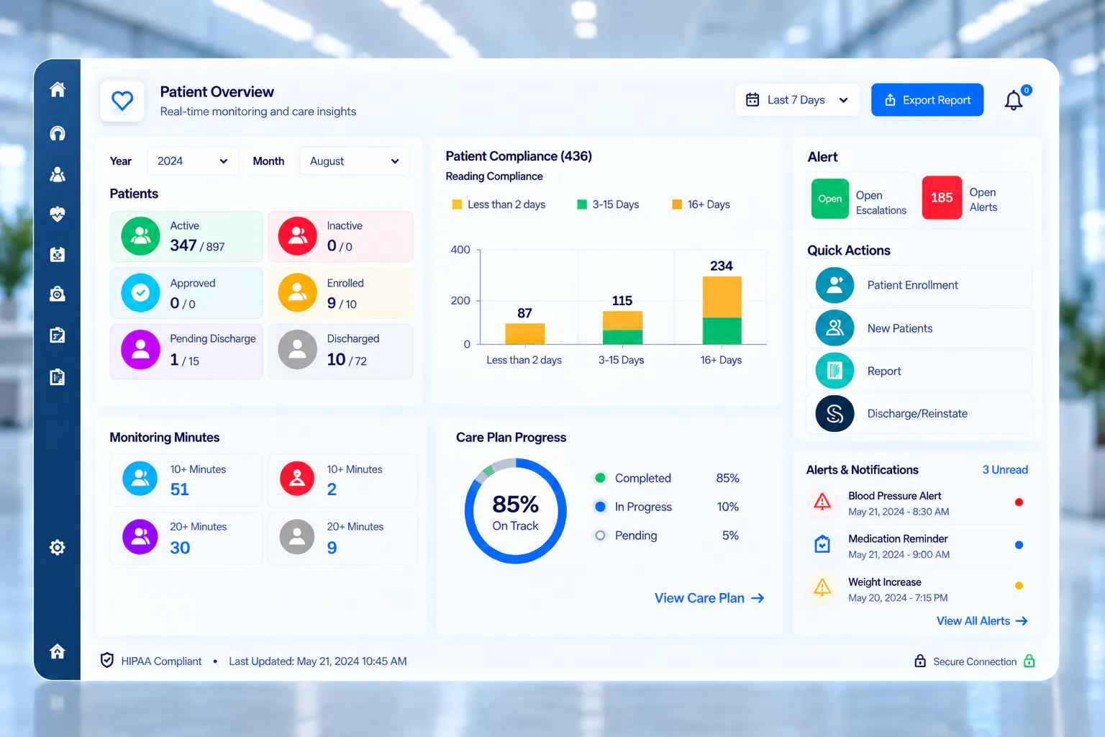This screenshot has height=737, width=1105.
Task: Click the green Active patients icon
Action: (141, 236)
